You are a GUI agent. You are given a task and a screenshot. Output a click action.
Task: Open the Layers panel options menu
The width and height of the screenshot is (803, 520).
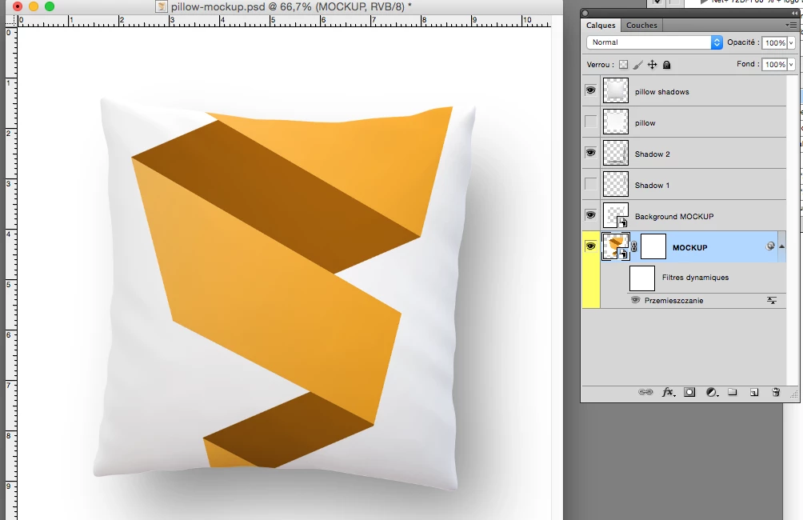(791, 25)
